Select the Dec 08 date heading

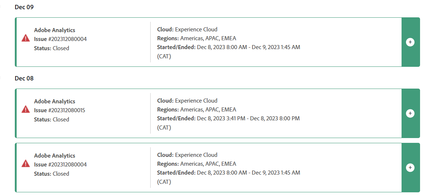(24, 79)
